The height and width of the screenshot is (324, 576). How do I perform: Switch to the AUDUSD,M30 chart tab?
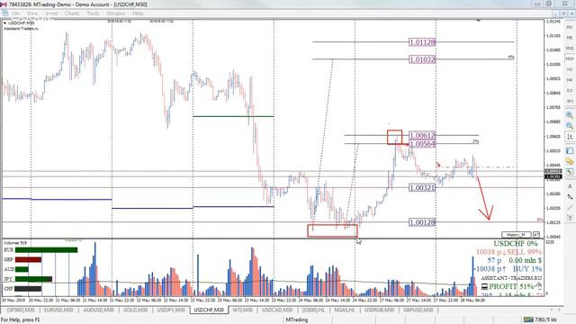tap(98, 310)
